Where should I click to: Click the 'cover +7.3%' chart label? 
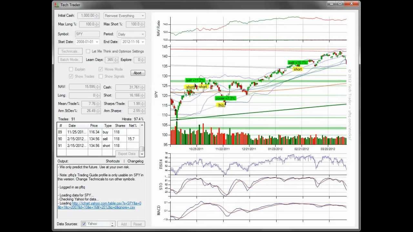tap(226, 98)
